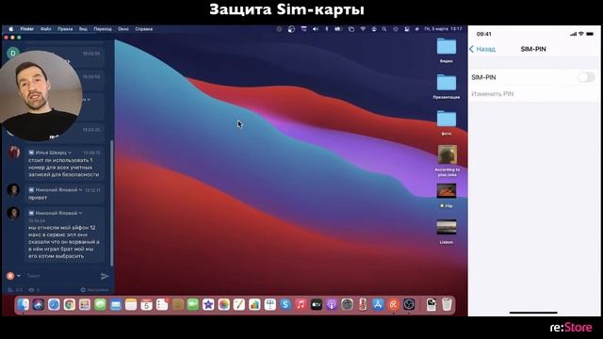Open Finder from the dock

click(23, 305)
